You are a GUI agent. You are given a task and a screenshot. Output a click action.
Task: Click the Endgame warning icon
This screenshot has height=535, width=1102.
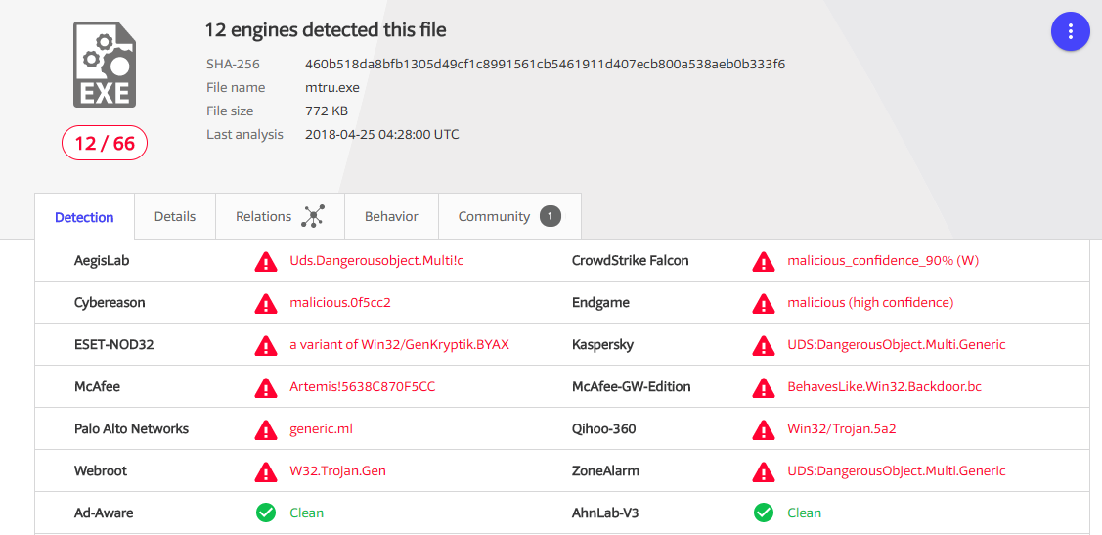tap(764, 304)
